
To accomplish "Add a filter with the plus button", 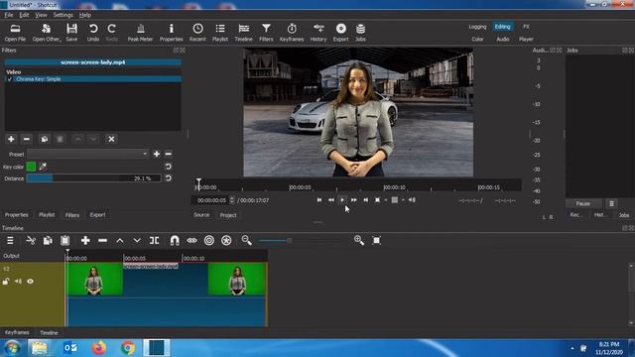I will (11, 139).
